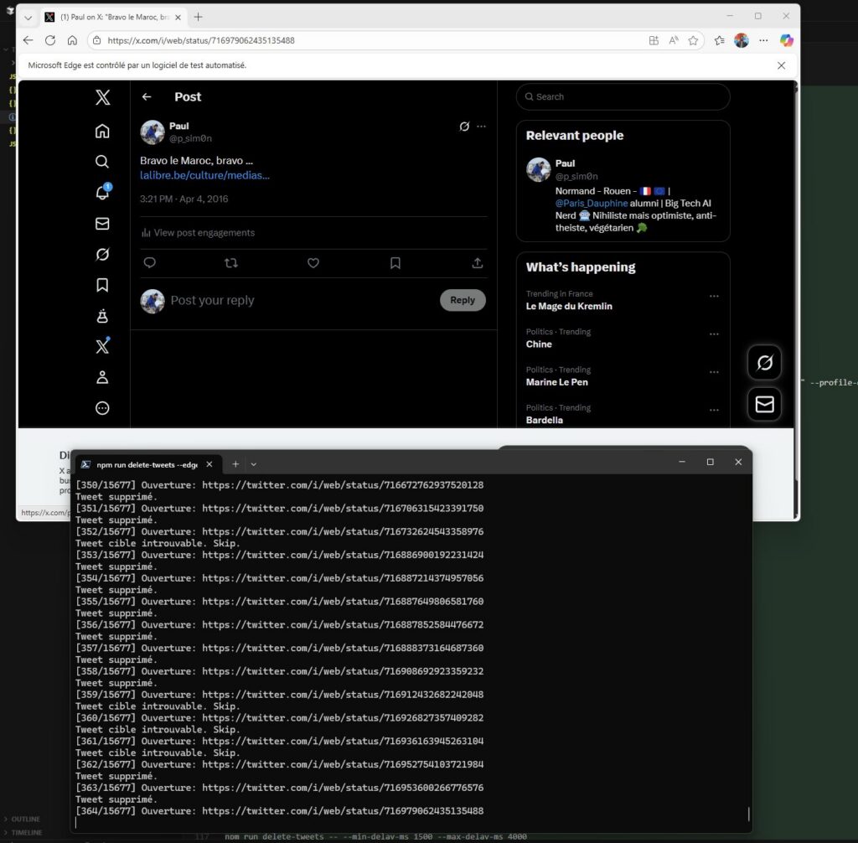Image resolution: width=858 pixels, height=843 pixels.
Task: Bookmark the post by Paul
Action: coord(395,263)
